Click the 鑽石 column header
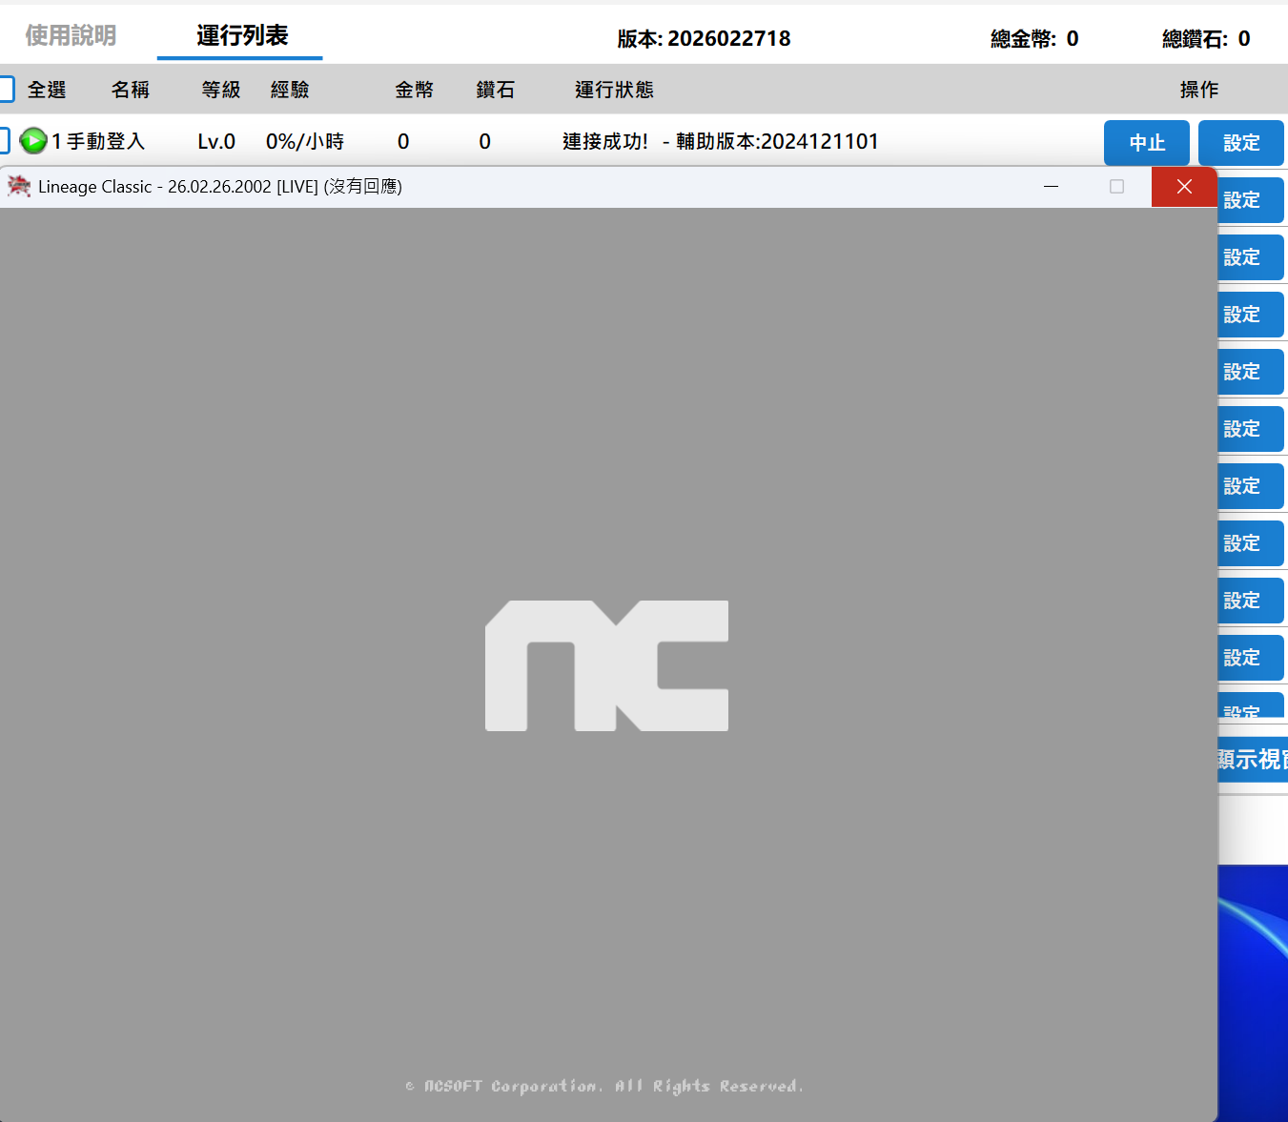 pos(496,90)
